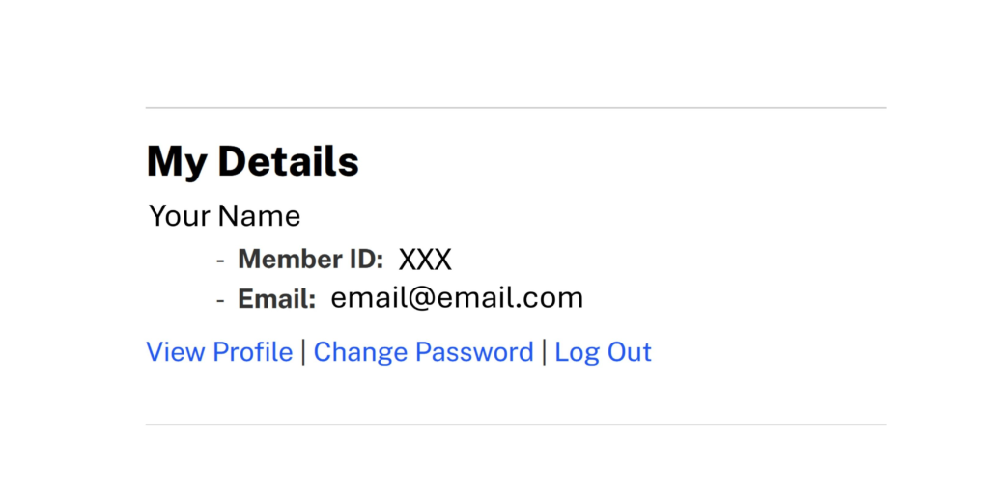Click the top horizontal divider line
The height and width of the screenshot is (494, 989).
[x=515, y=108]
